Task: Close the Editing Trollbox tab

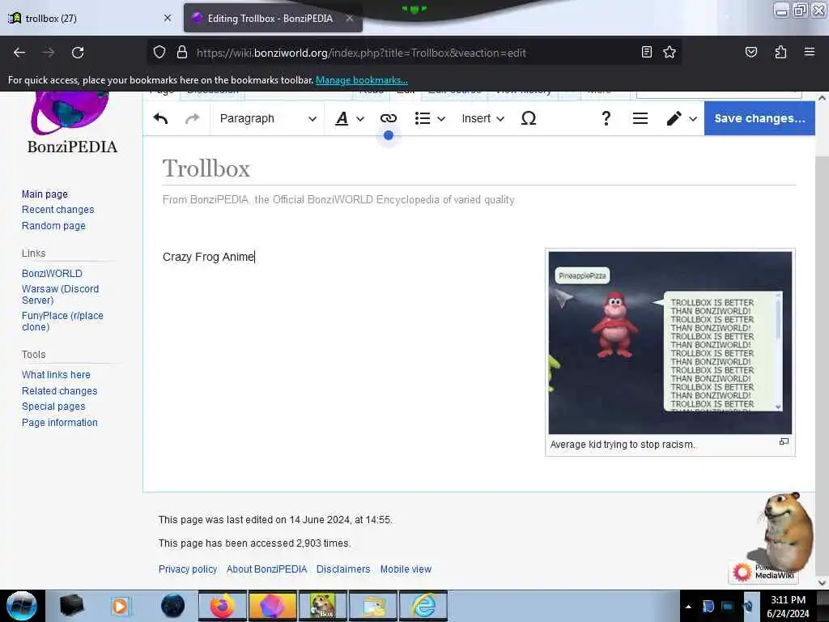Action: point(350,18)
